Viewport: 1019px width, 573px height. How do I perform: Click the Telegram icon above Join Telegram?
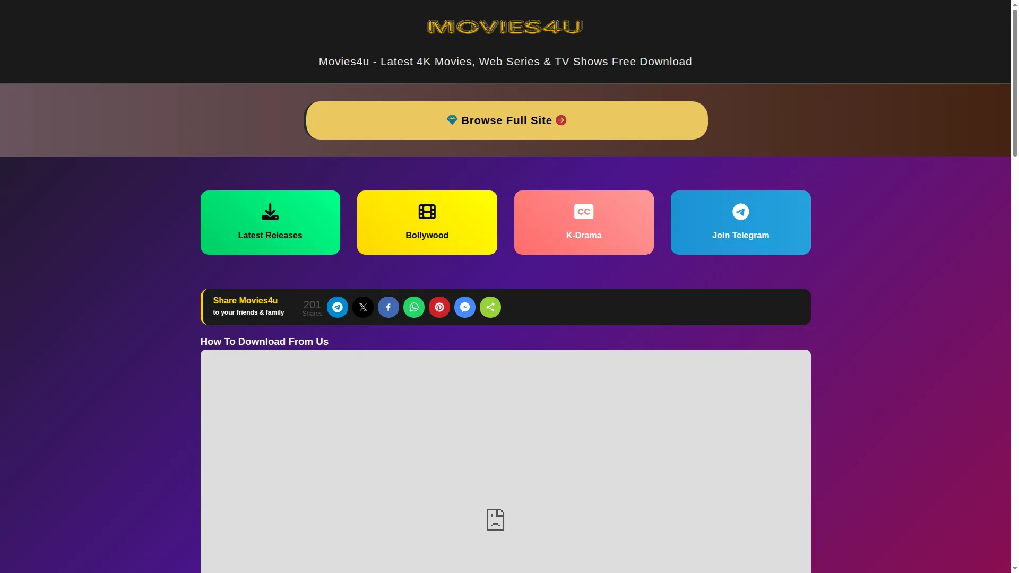(740, 212)
